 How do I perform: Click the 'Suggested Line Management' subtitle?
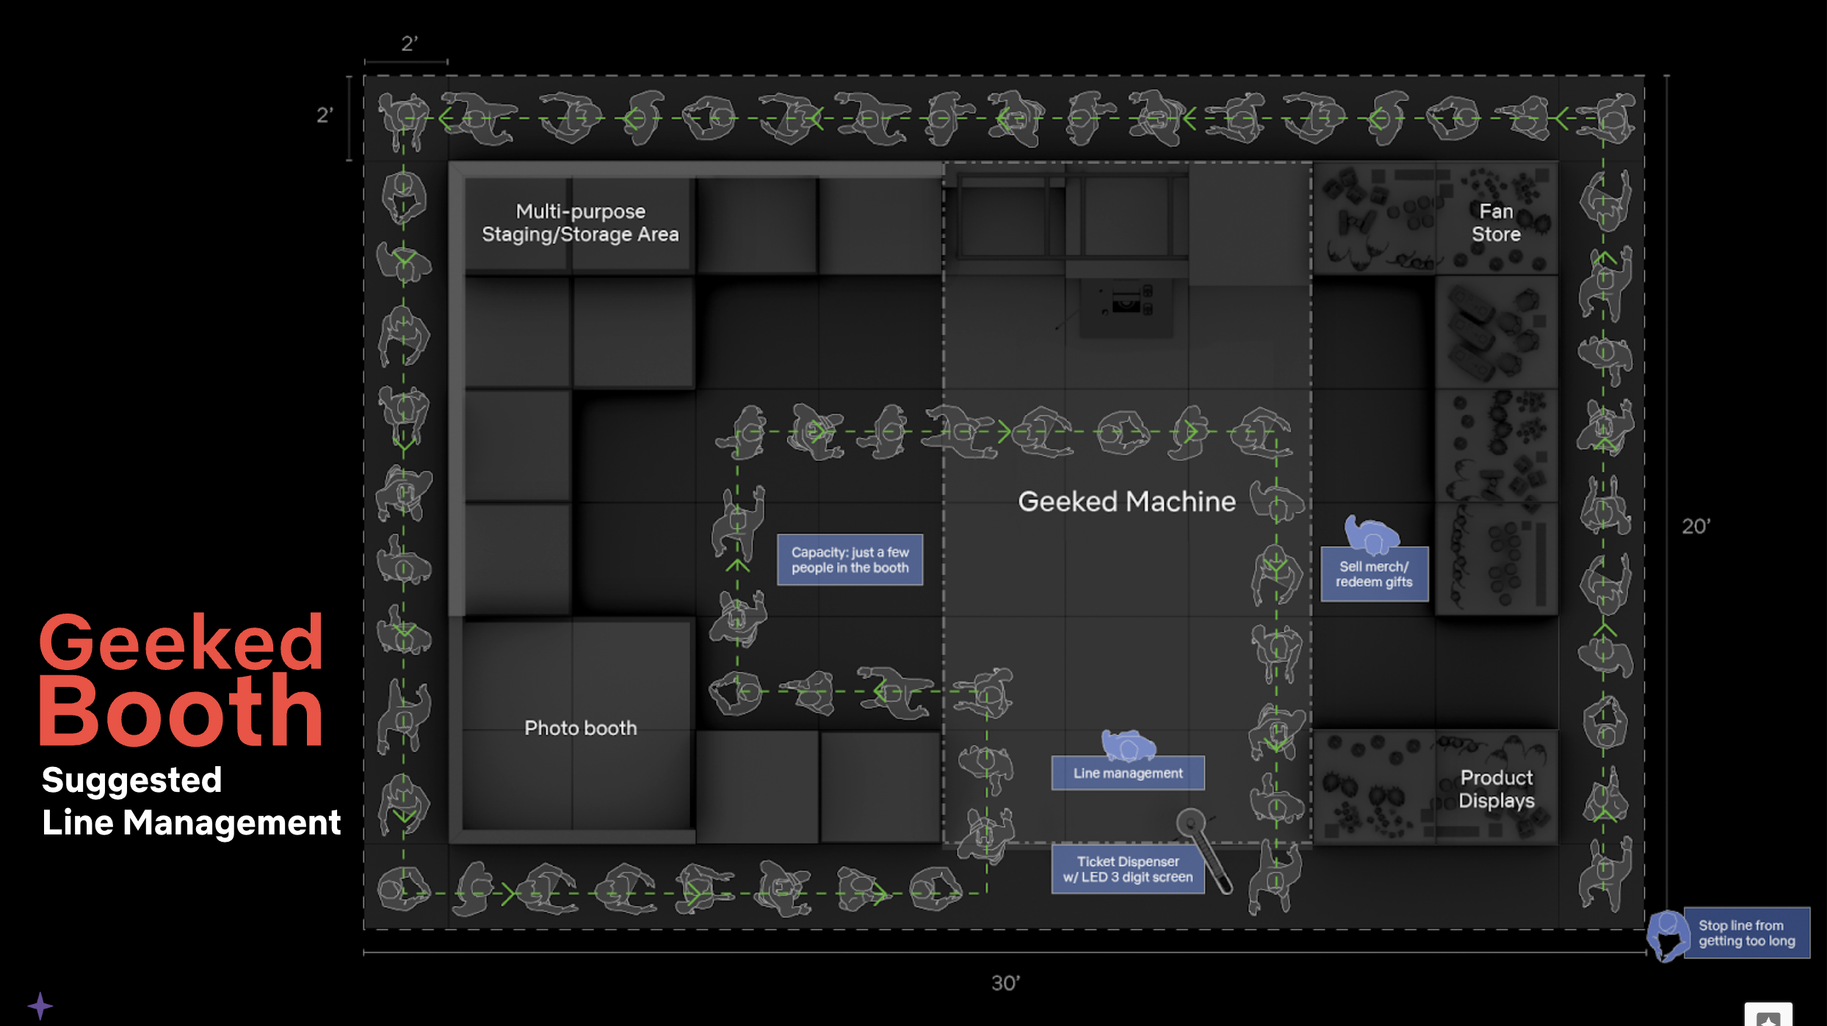tap(191, 801)
